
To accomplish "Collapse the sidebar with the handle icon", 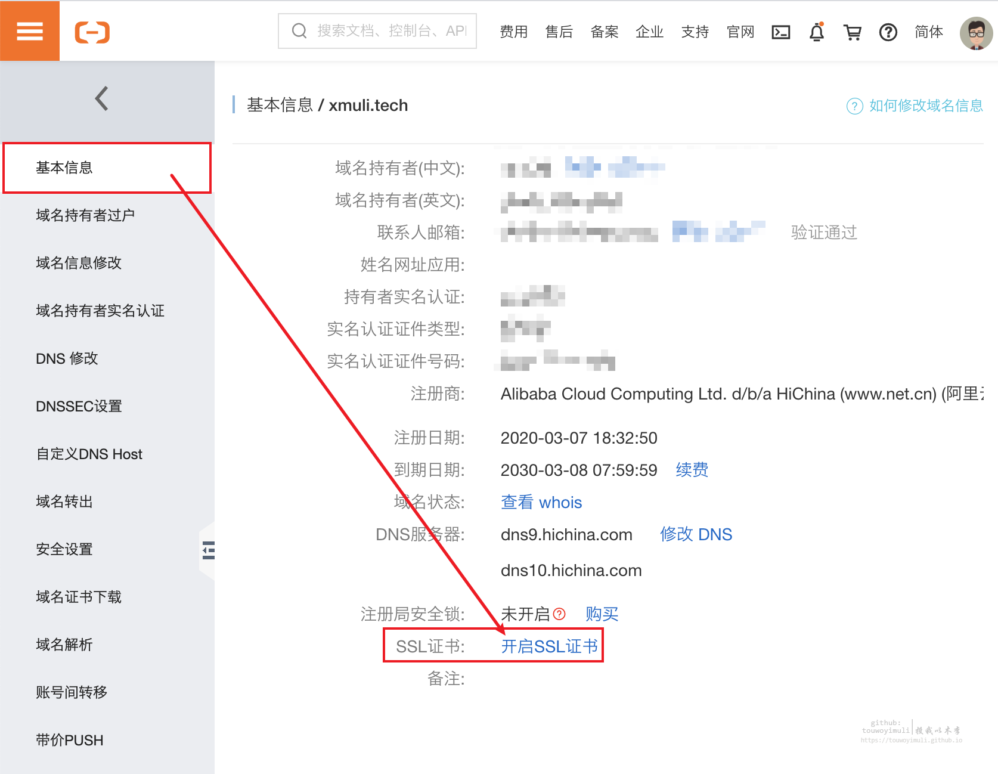I will pos(208,550).
